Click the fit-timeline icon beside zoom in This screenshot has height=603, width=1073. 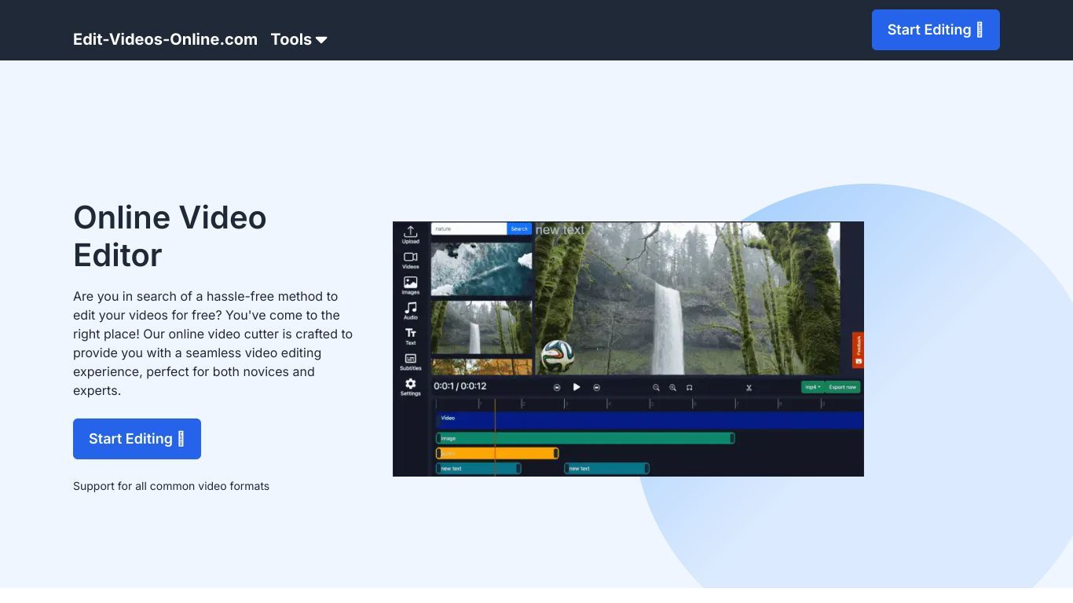[689, 387]
